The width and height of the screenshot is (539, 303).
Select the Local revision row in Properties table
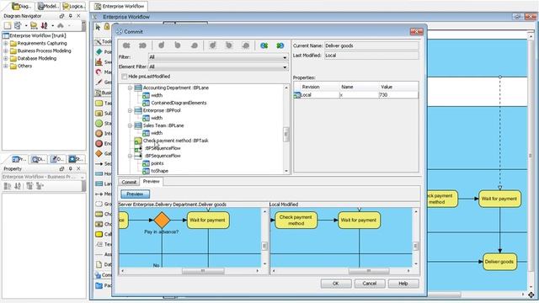355,95
